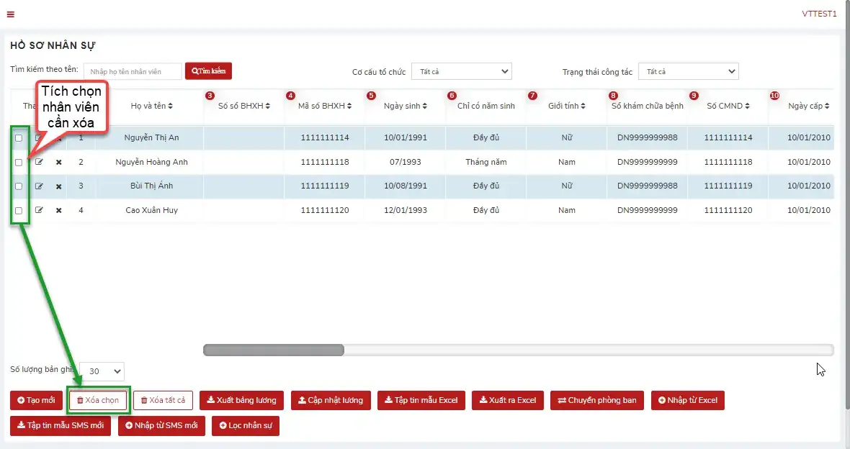Remove Cao Xuân Huy with the X icon

[x=58, y=210]
